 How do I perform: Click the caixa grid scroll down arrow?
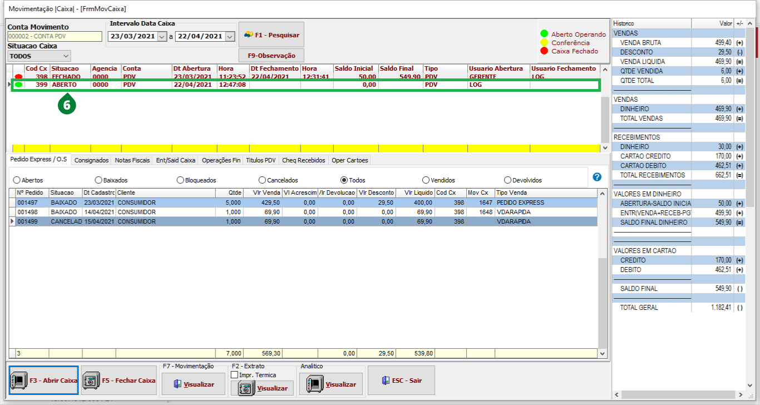(605, 148)
